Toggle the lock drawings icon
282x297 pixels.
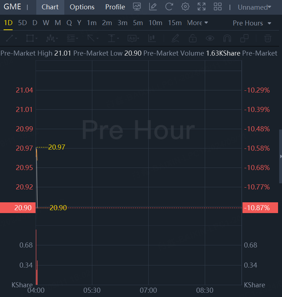click(193, 38)
